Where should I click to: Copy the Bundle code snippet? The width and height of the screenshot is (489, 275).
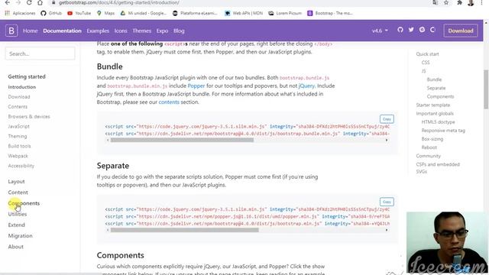[387, 119]
